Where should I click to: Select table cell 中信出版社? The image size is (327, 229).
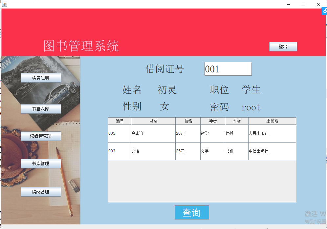pos(272,151)
